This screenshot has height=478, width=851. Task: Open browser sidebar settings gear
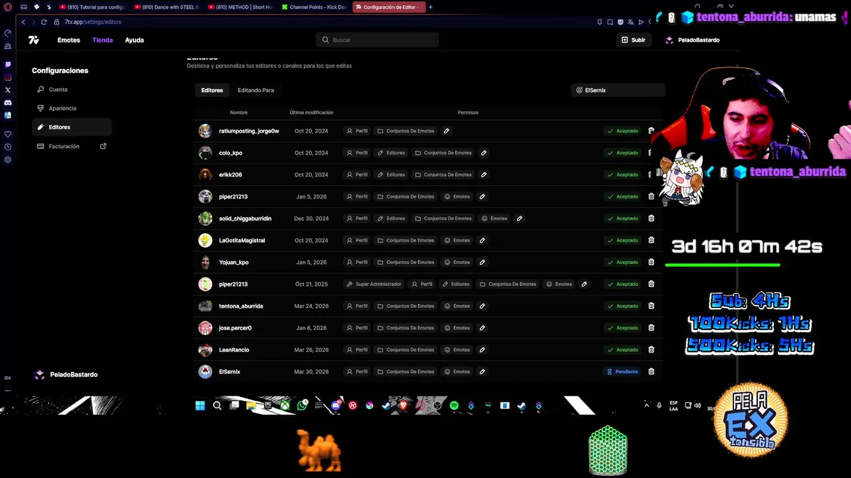pyautogui.click(x=8, y=159)
